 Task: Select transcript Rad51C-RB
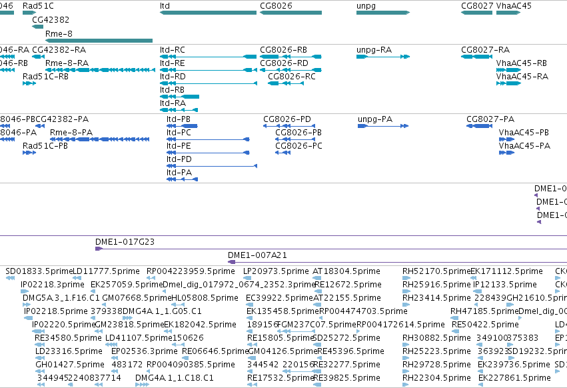[29, 83]
